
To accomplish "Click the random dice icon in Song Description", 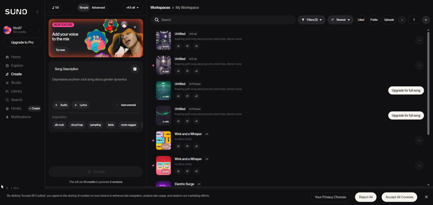I will 135,69.
